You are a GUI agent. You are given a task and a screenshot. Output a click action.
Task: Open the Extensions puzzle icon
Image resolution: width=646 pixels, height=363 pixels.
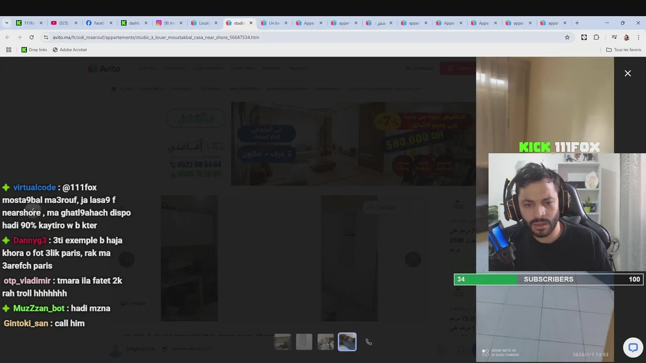[596, 37]
